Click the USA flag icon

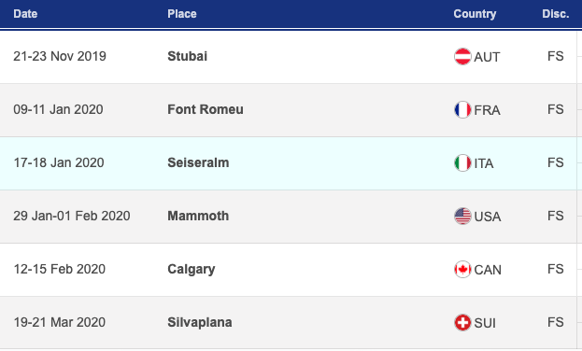point(462,216)
